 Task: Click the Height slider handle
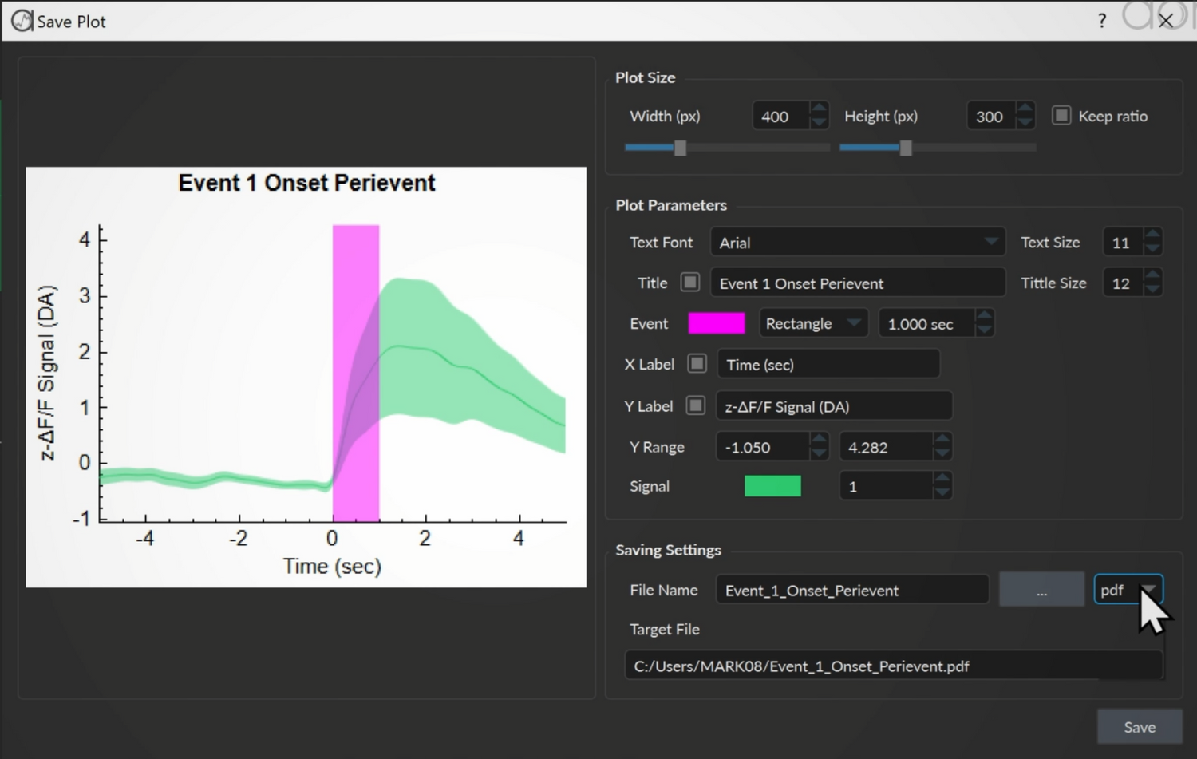point(906,148)
